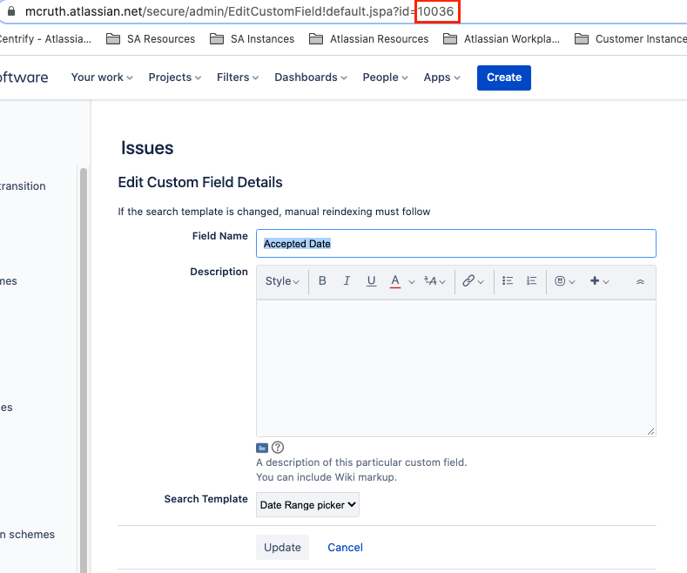This screenshot has height=573, width=687.
Task: Click the Update button
Action: coord(283,547)
